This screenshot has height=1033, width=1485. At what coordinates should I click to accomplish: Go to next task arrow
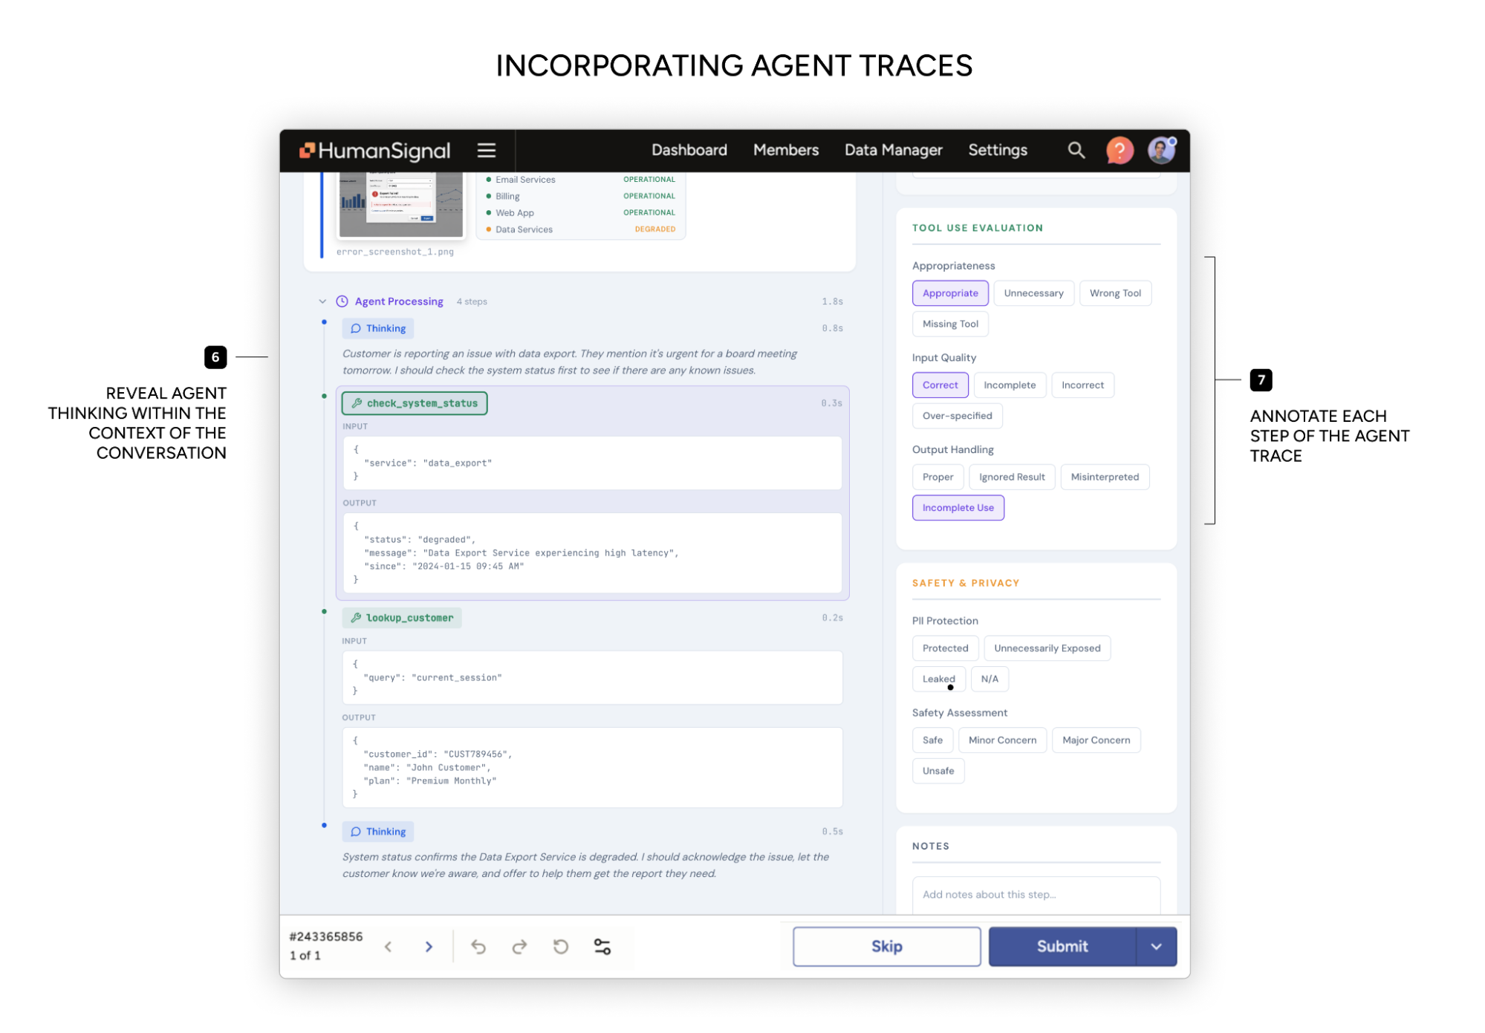tap(429, 946)
